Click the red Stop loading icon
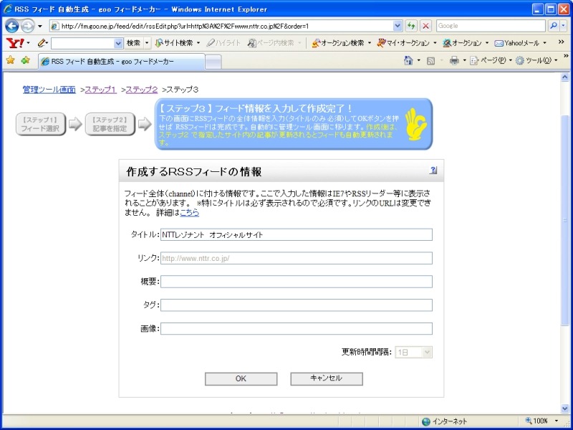 pyautogui.click(x=425, y=26)
